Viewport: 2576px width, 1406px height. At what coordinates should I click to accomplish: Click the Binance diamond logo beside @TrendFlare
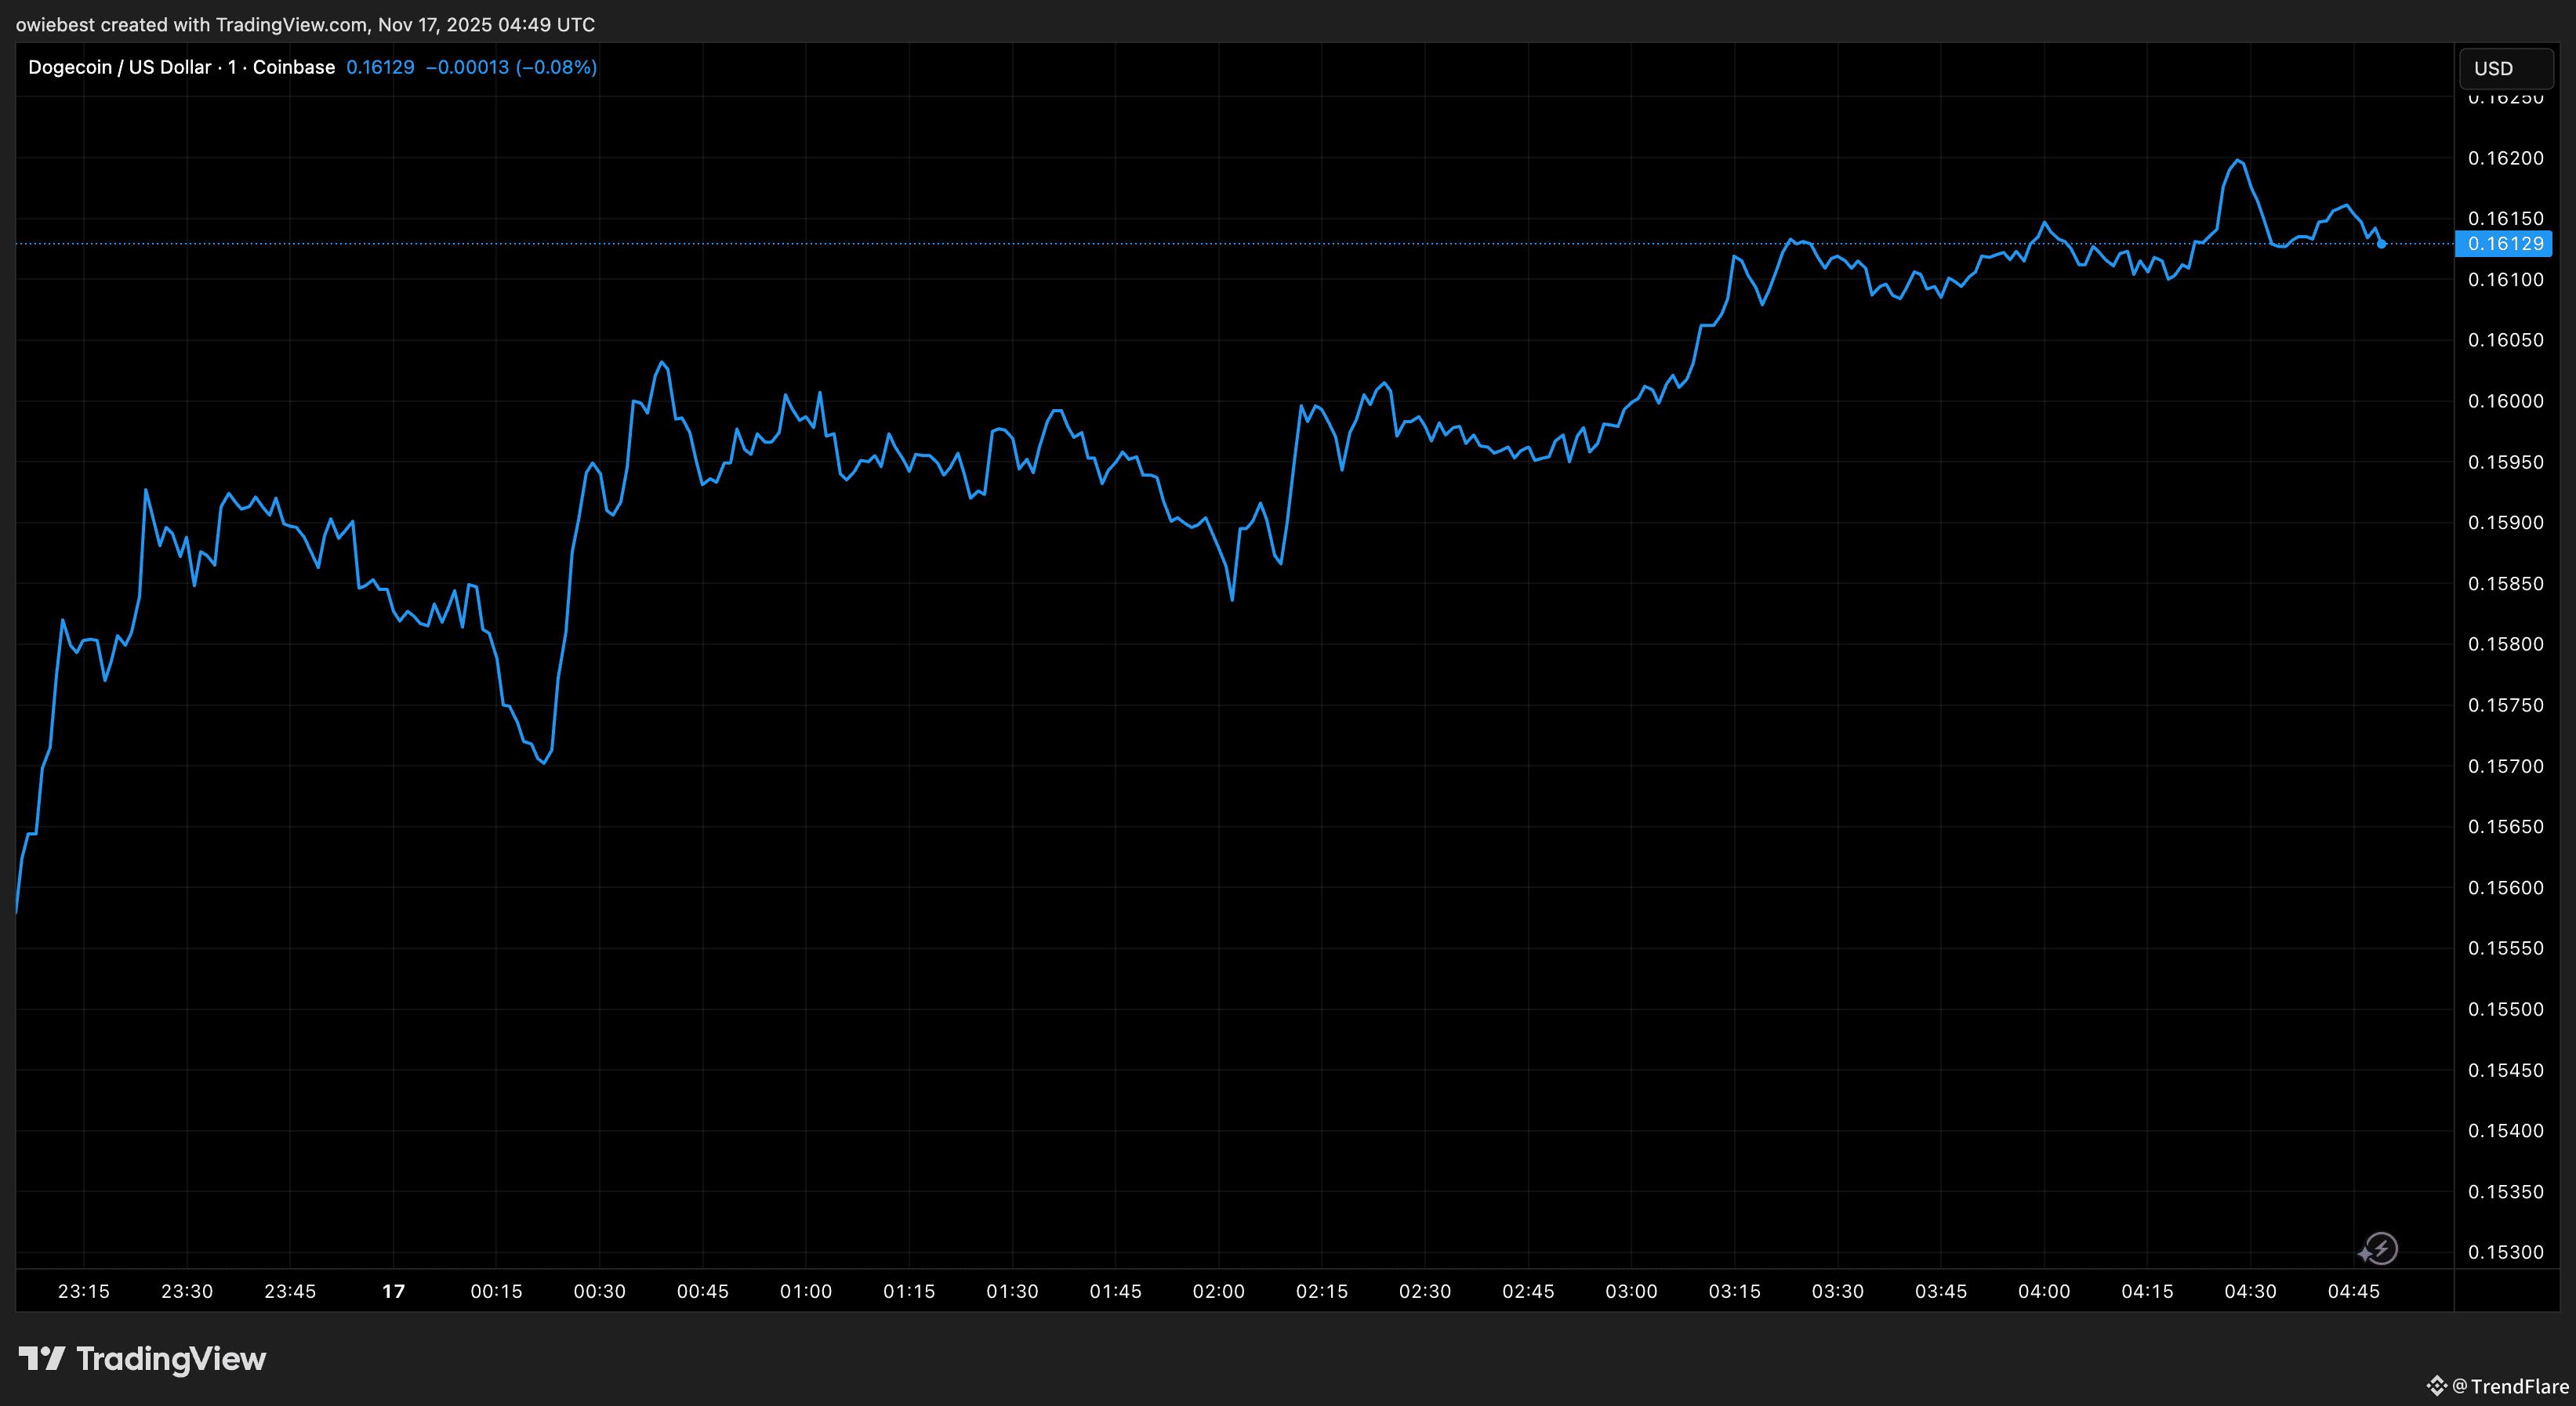click(x=2436, y=1386)
